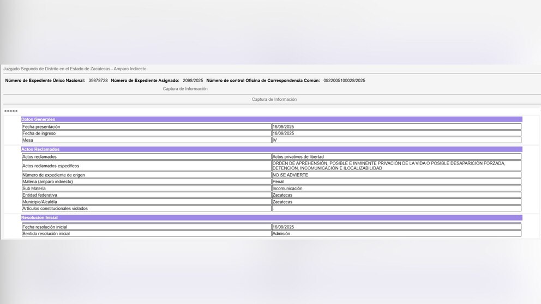Open the left Captura de Información tab
The height and width of the screenshot is (304, 541).
[x=185, y=89]
